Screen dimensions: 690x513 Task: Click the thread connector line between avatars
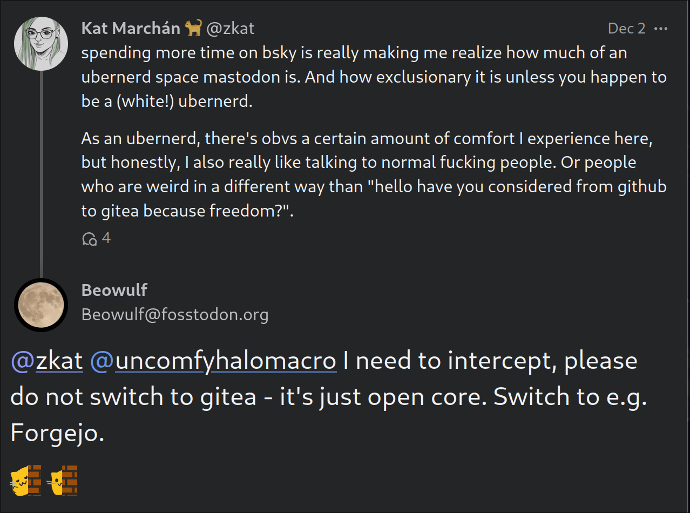point(41,173)
